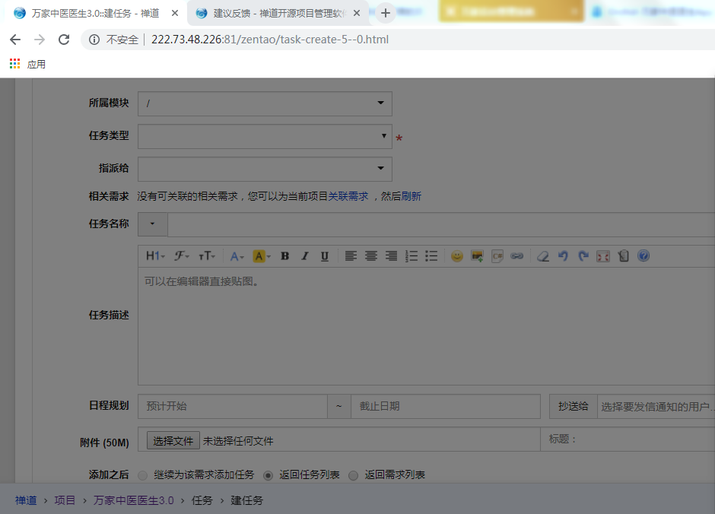Image resolution: width=715 pixels, height=514 pixels.
Task: Open the 所属模块 dropdown
Action: tap(265, 103)
